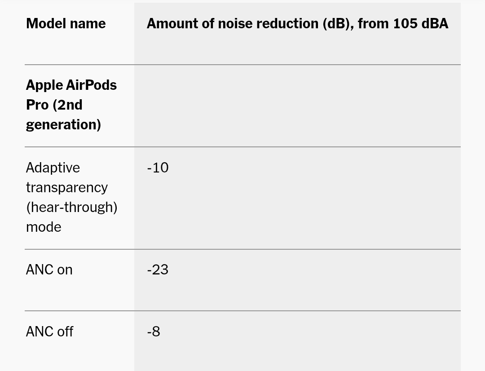
Task: Click the -23 noise reduction value
Action: [158, 269]
